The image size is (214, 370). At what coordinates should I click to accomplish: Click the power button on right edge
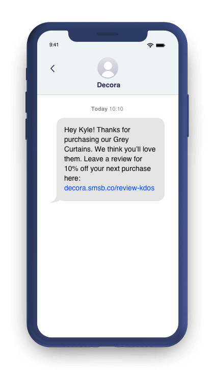[x=188, y=115]
